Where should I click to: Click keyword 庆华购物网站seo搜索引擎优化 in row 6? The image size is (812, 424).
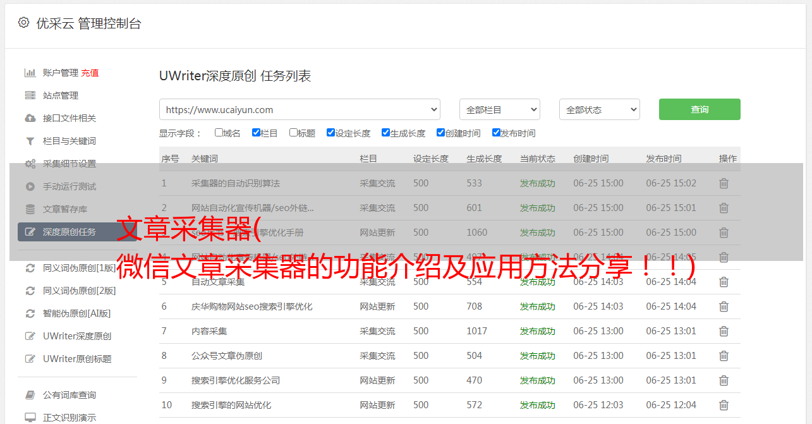(x=251, y=306)
